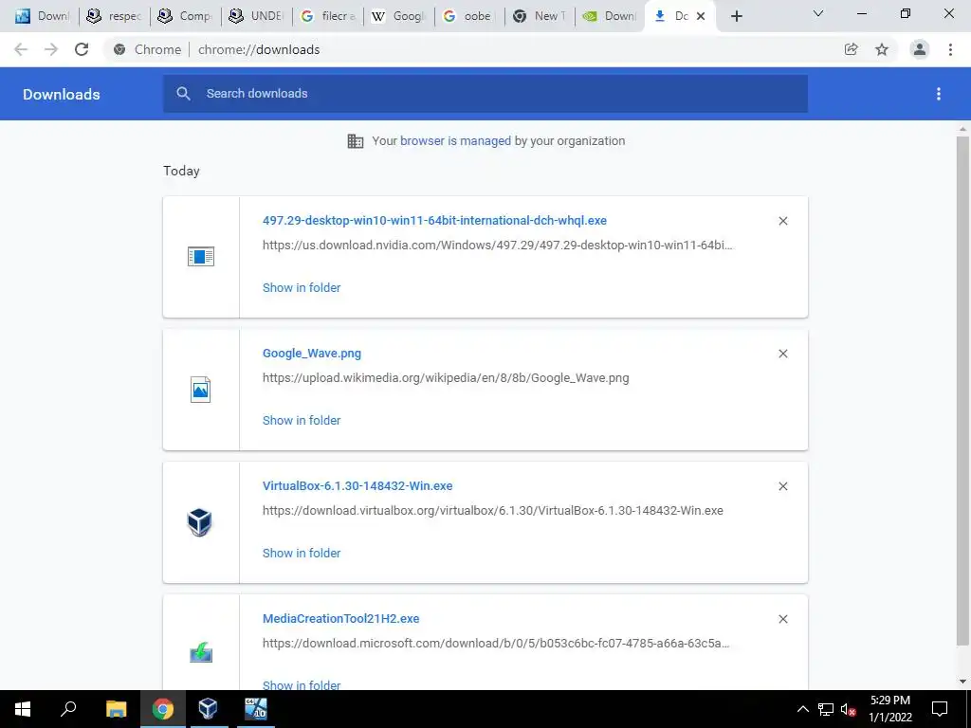The width and height of the screenshot is (971, 728).
Task: Open File Explorer from the taskbar
Action: pyautogui.click(x=116, y=709)
